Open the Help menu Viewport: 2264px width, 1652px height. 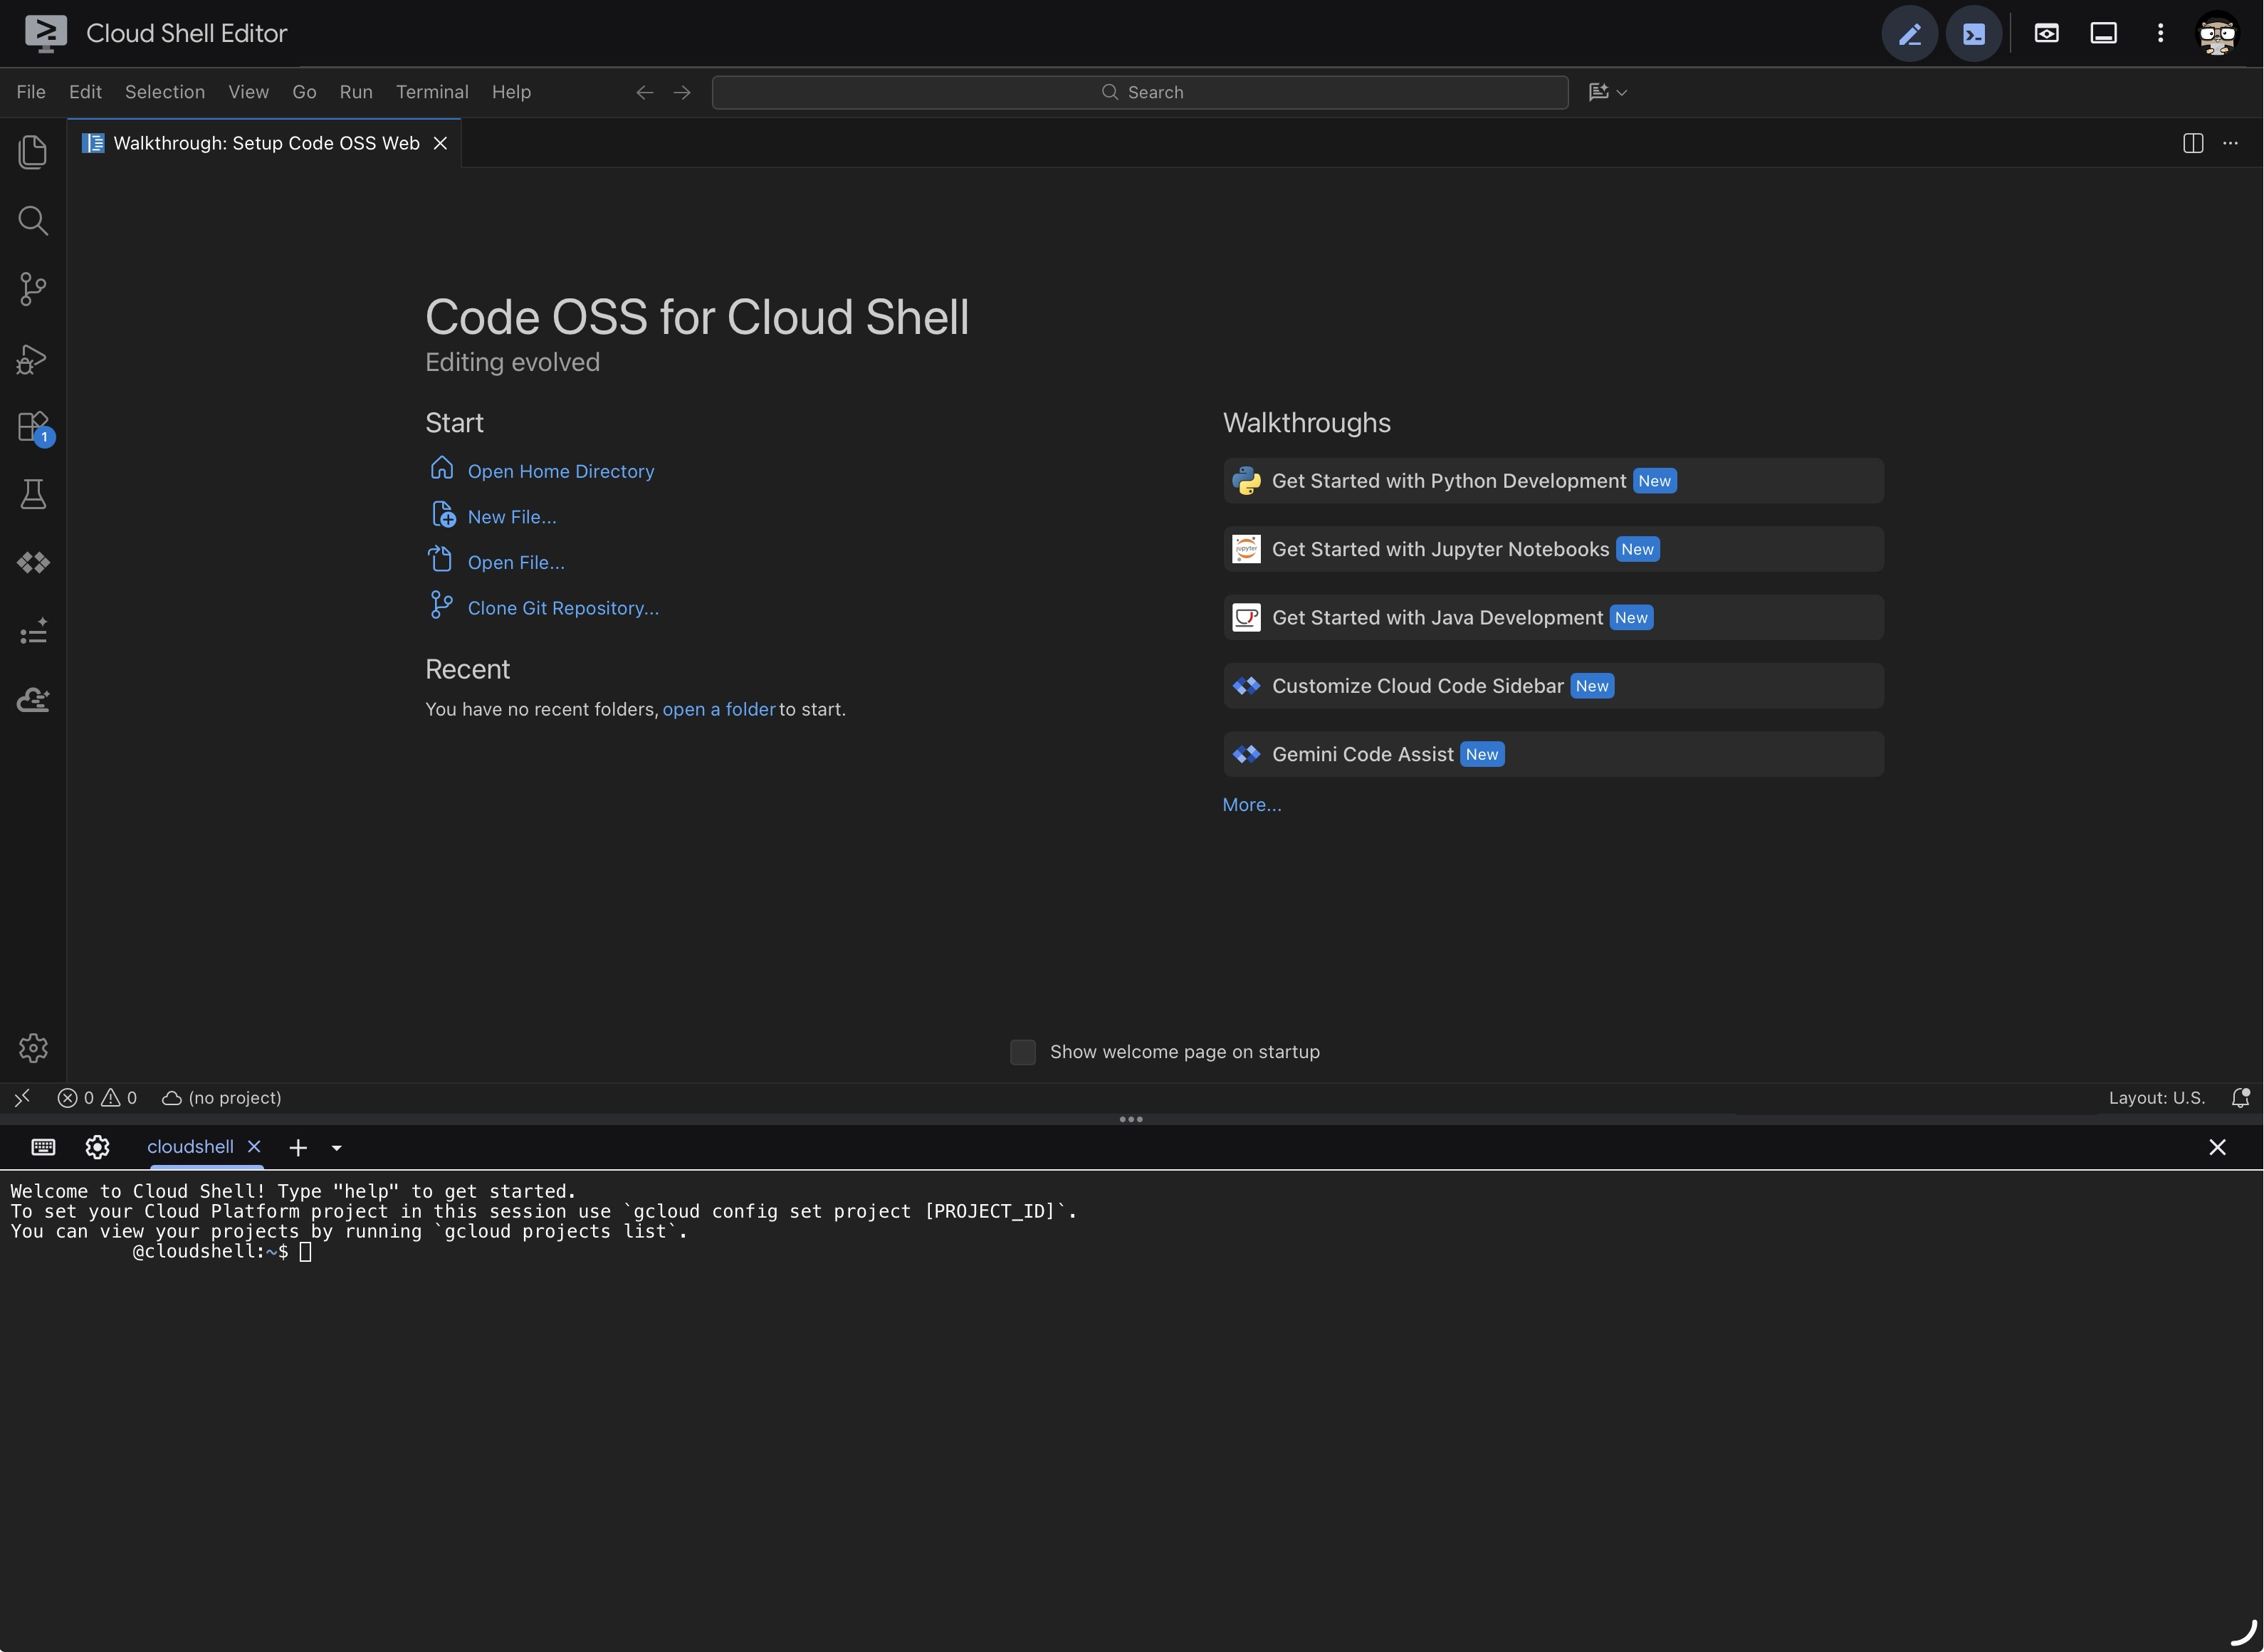coord(510,92)
